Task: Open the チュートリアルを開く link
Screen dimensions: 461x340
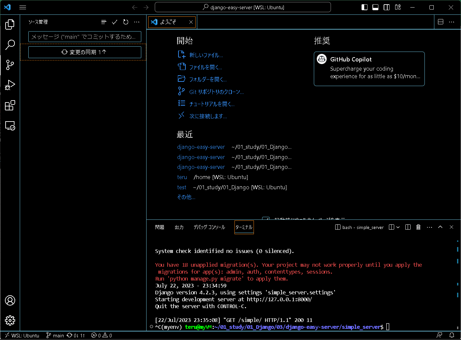Action: [212, 104]
